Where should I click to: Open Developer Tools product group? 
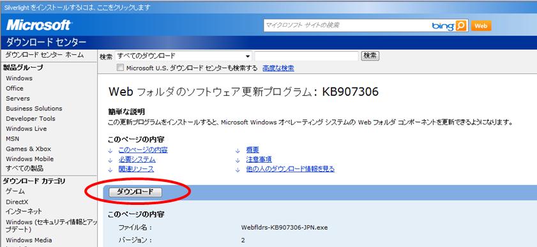pyautogui.click(x=31, y=119)
